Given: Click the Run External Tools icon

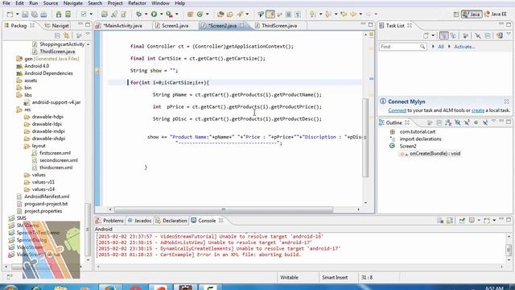Looking at the screenshot, I should click(x=169, y=14).
